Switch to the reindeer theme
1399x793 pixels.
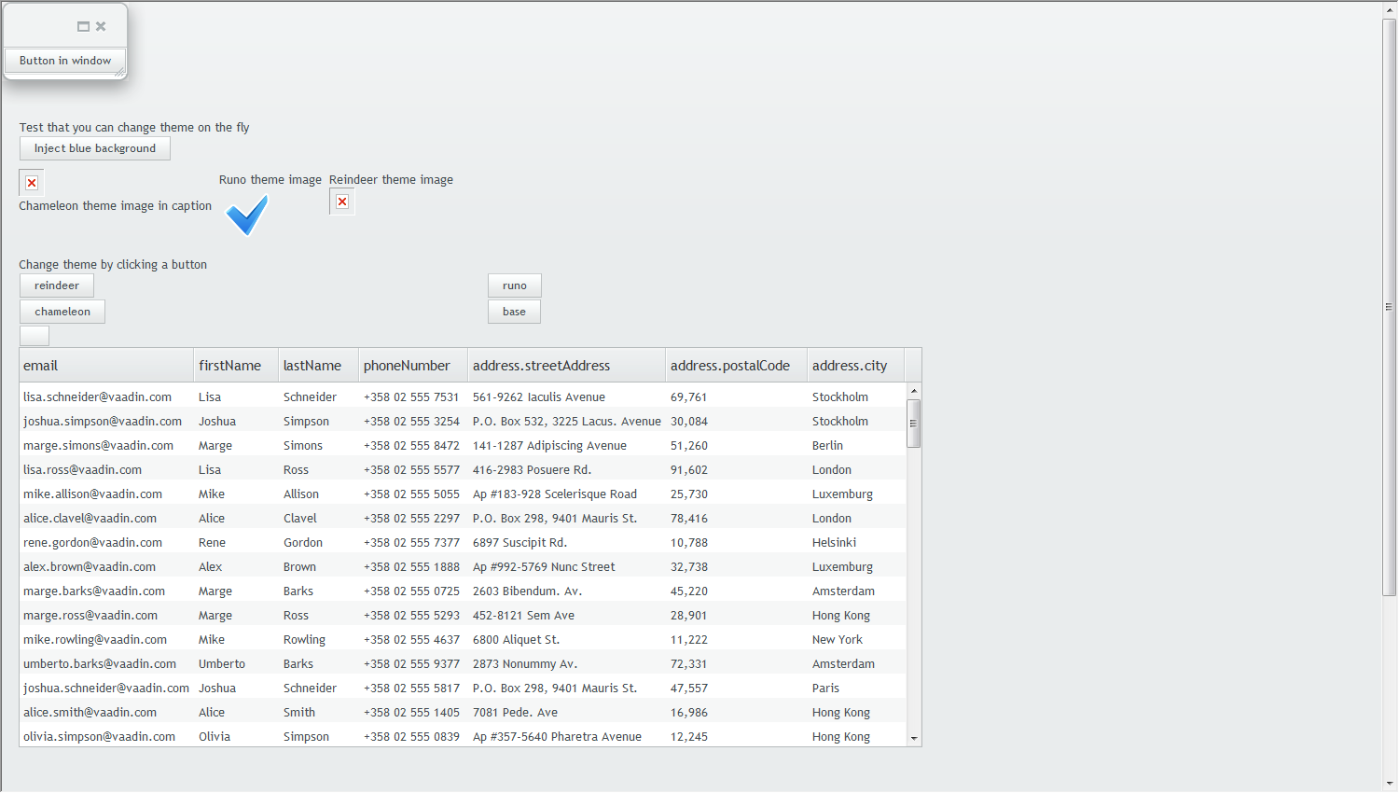click(57, 285)
